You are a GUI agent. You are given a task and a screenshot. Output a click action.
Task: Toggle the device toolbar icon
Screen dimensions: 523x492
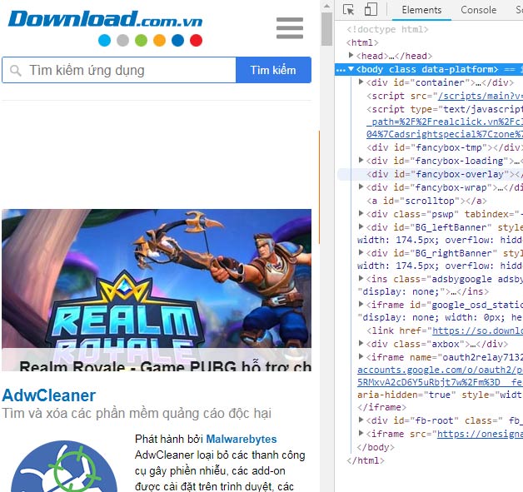click(x=371, y=10)
